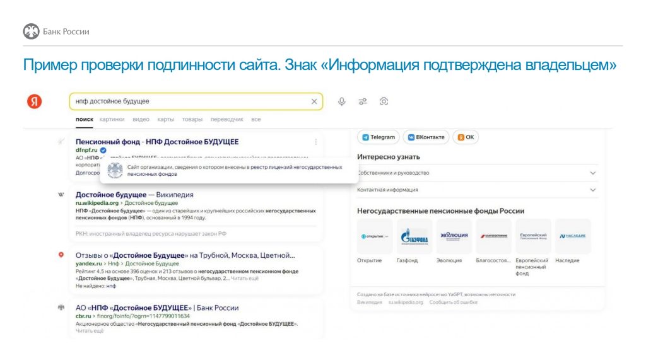Image resolution: width=646 pixels, height=363 pixels.
Task: Click the red Yandex logo
Action: [35, 101]
